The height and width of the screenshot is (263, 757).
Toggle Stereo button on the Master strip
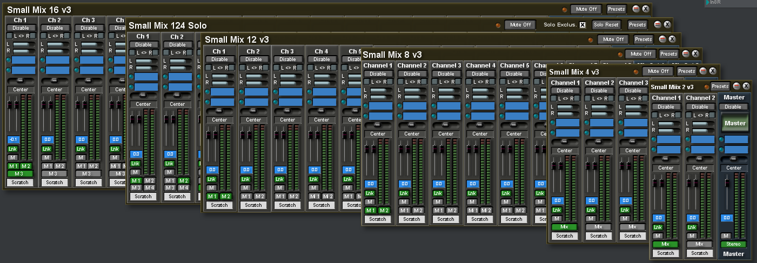[733, 245]
